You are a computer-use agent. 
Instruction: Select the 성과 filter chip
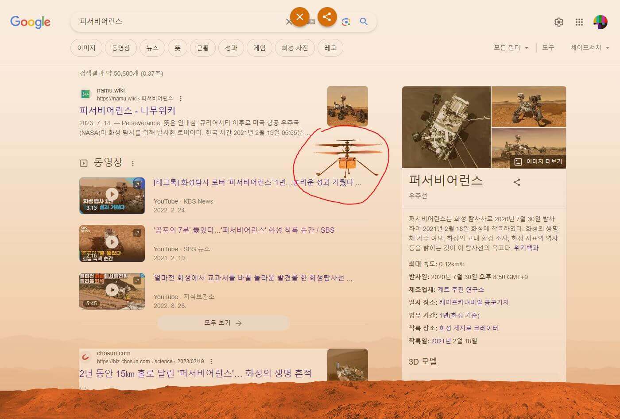click(231, 48)
